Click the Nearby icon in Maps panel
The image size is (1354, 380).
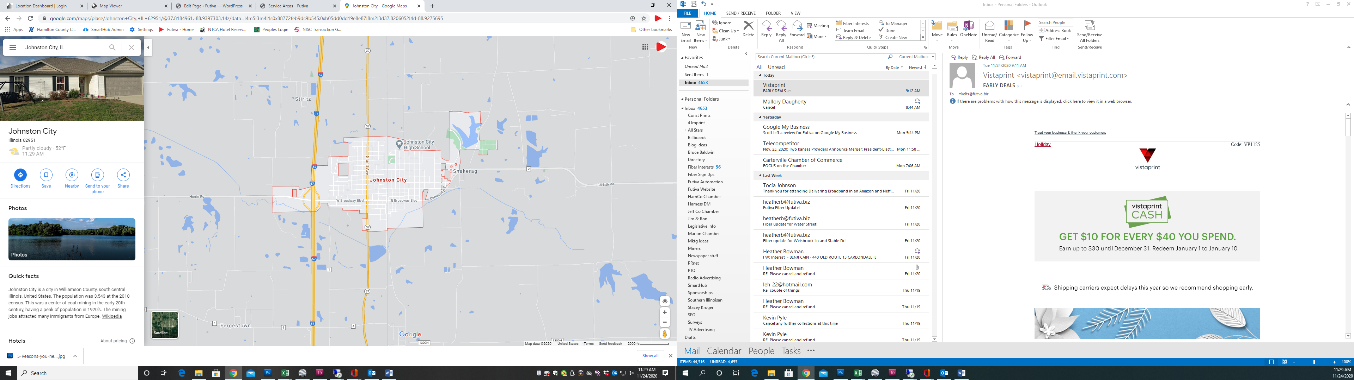click(x=72, y=175)
